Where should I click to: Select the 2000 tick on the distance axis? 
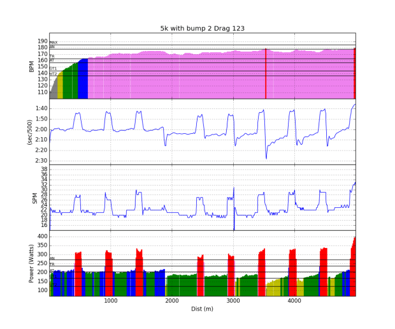pos(172,300)
